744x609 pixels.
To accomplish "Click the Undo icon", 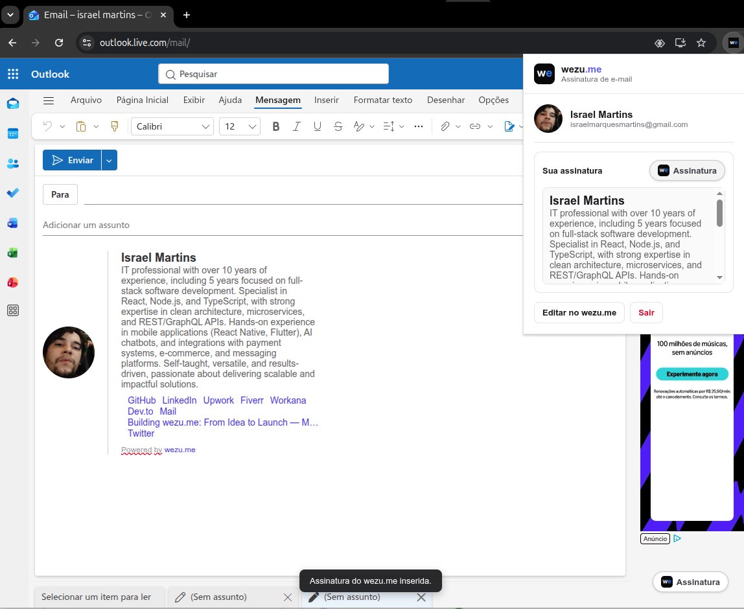I will [47, 126].
